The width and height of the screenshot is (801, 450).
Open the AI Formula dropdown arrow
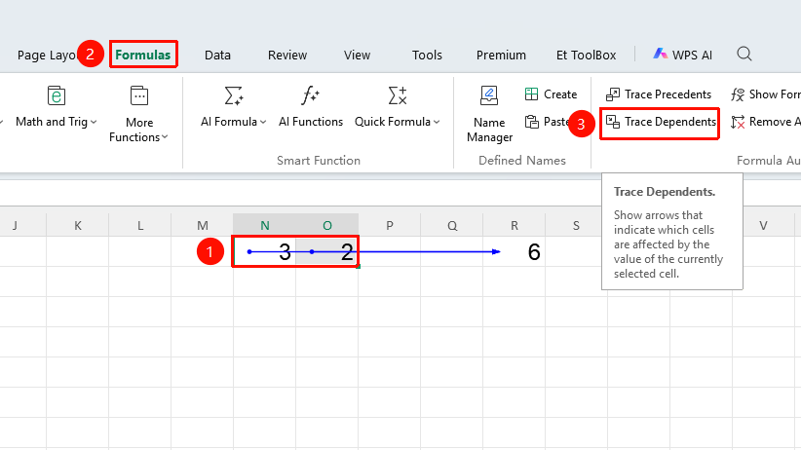click(263, 122)
